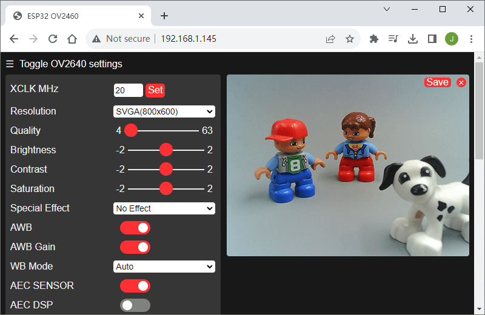Open the WB Mode dropdown
Screen dimensions: 485x315
[164, 267]
